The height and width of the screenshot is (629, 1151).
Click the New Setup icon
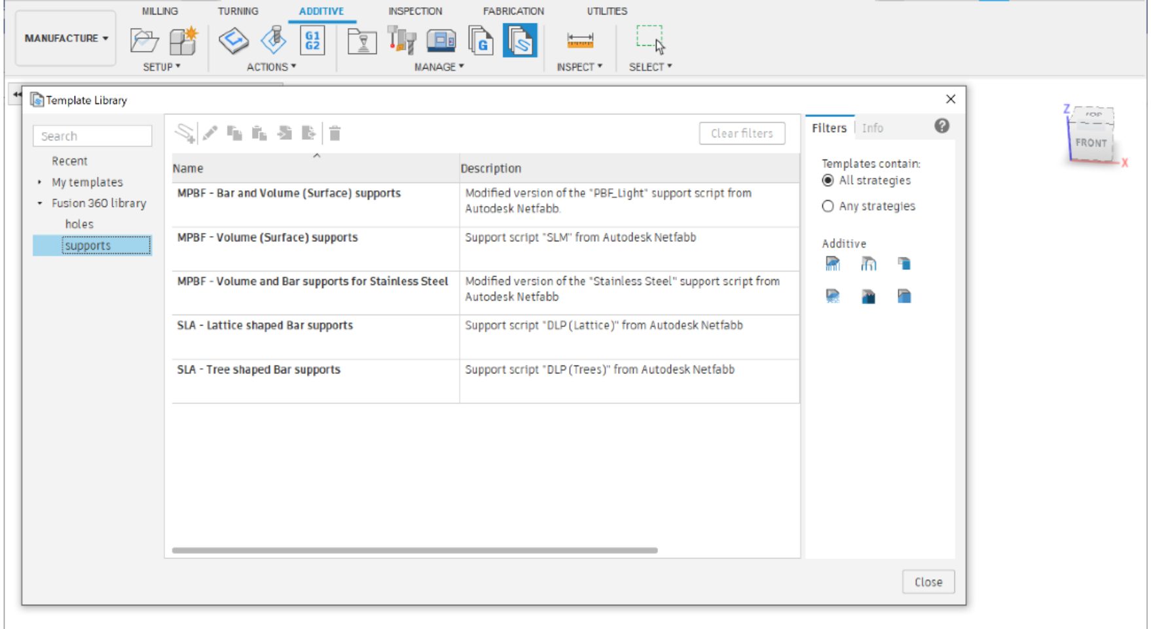click(x=183, y=41)
